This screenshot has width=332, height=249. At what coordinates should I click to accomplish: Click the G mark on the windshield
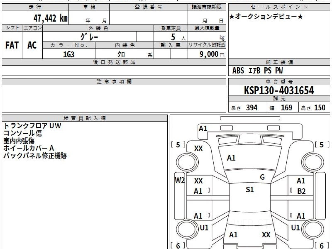[x=263, y=177]
